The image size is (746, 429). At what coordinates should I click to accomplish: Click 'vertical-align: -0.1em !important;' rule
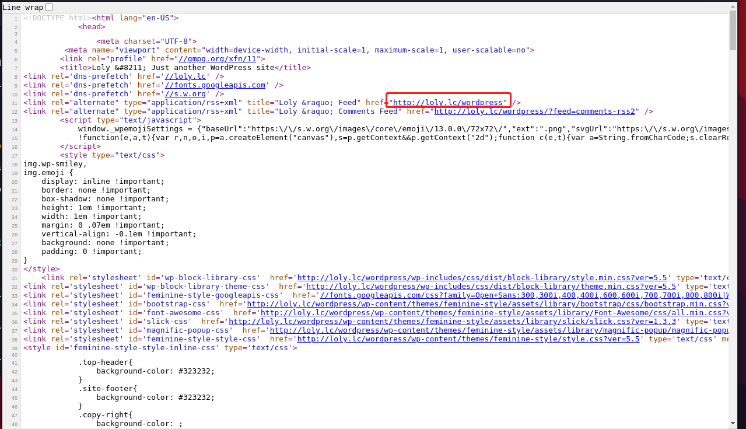pyautogui.click(x=119, y=234)
